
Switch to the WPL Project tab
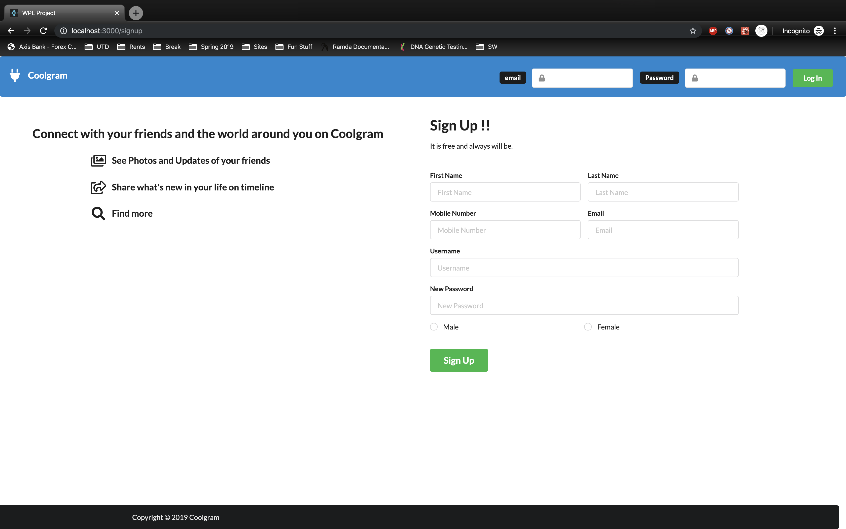pos(59,13)
